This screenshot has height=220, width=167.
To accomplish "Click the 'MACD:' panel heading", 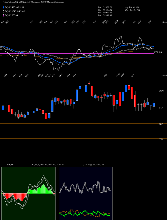I will click(x=10, y=164).
